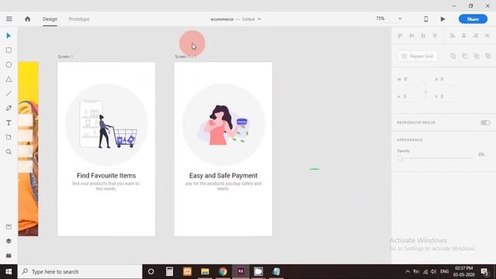This screenshot has width=496, height=279.
Task: Click distribute vertically icon
Action: 435,36
